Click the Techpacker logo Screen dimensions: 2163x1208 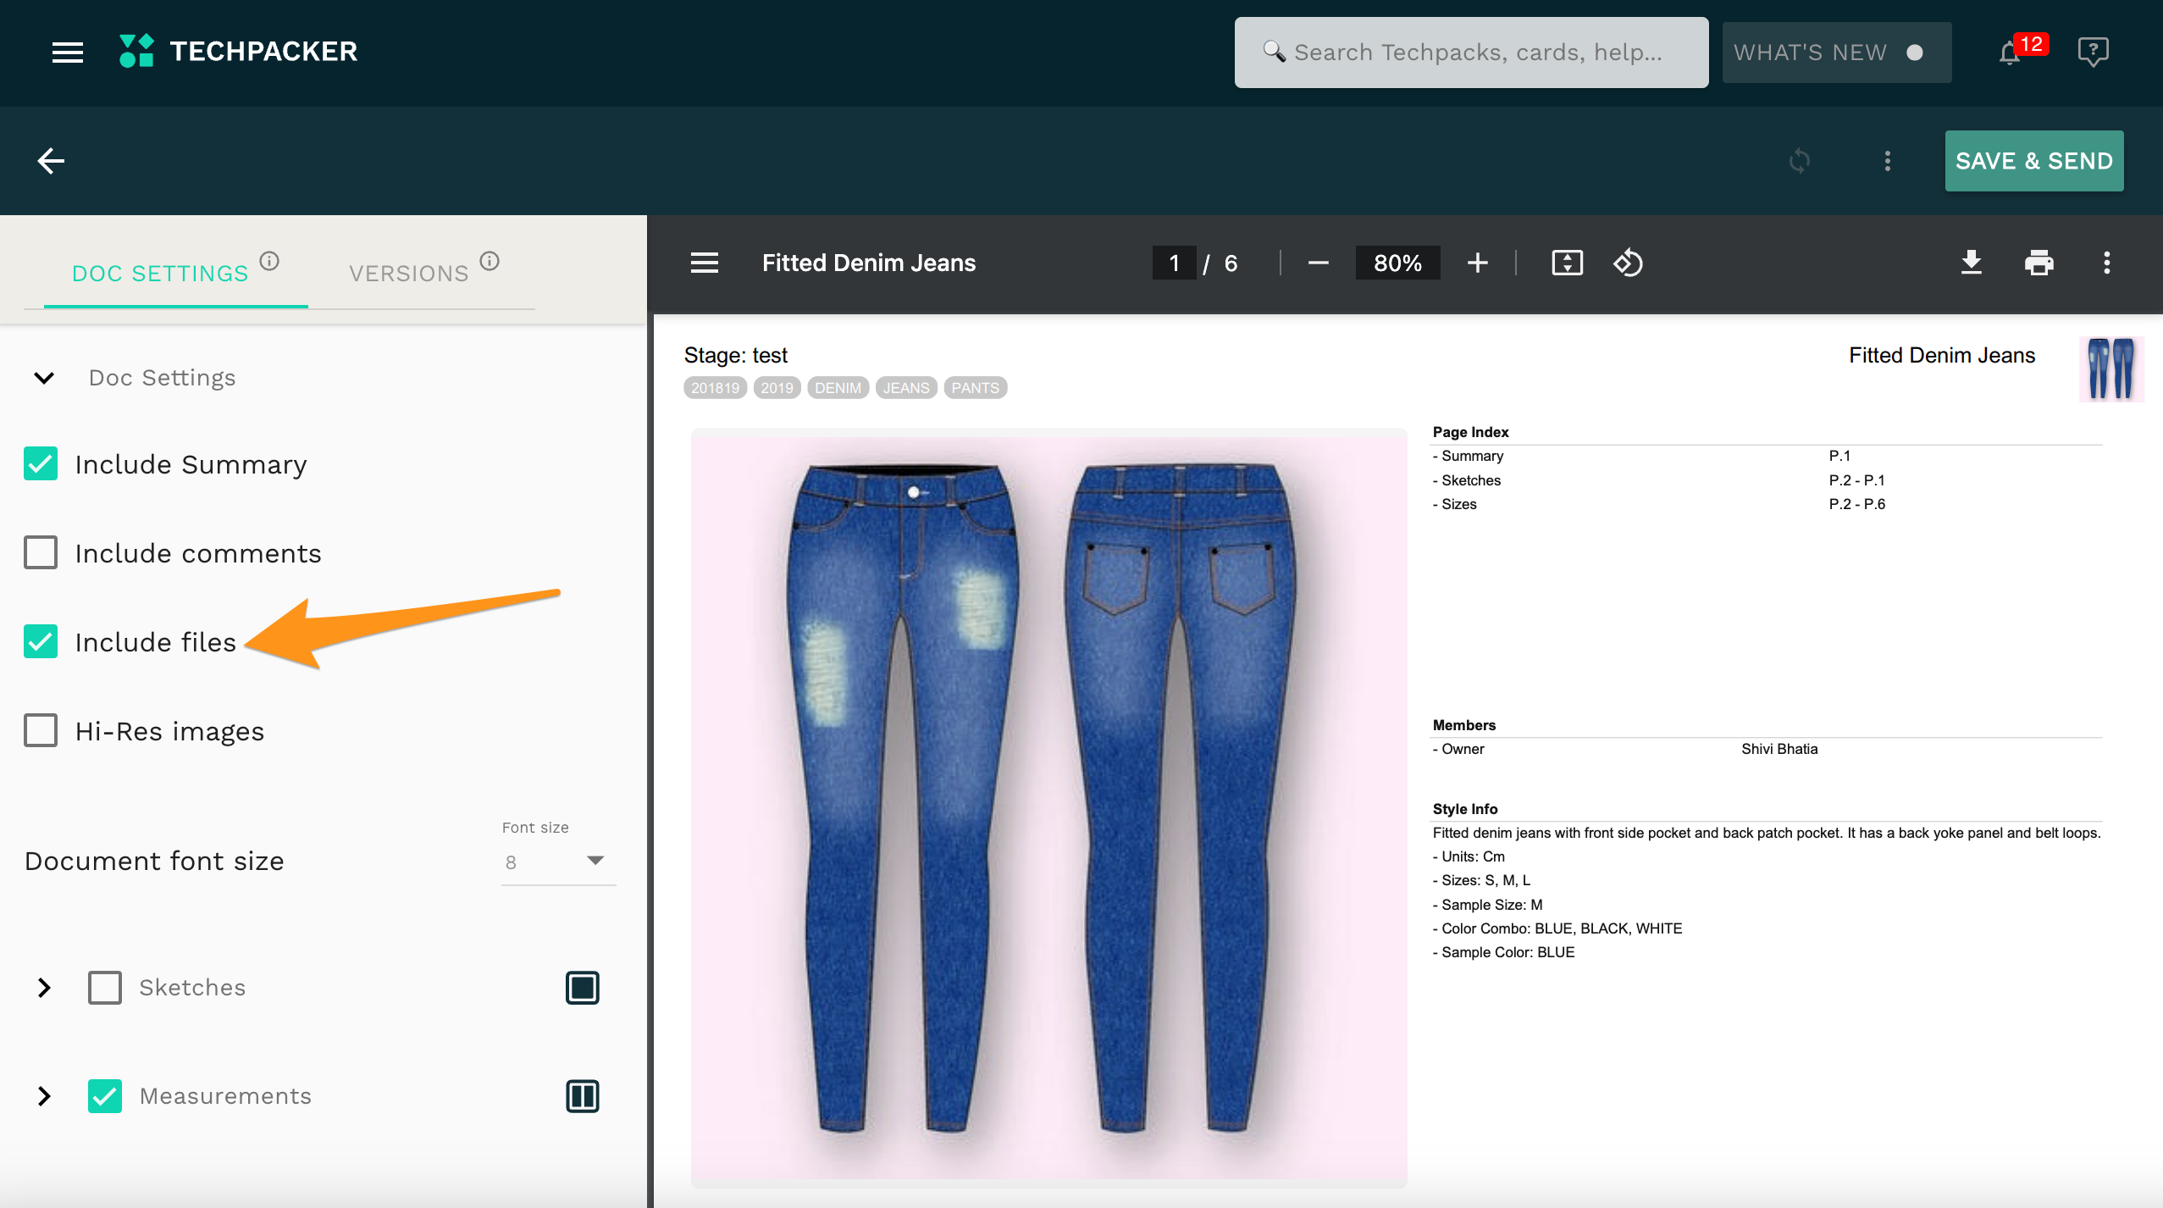[x=239, y=52]
